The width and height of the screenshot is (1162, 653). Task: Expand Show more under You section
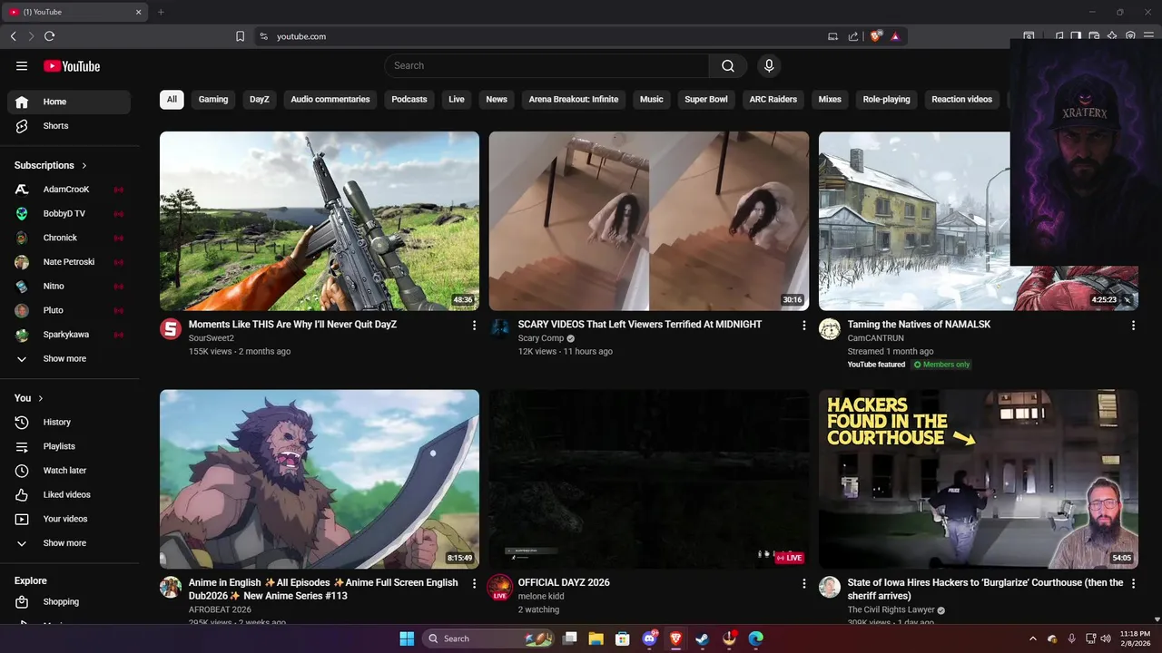click(x=69, y=543)
